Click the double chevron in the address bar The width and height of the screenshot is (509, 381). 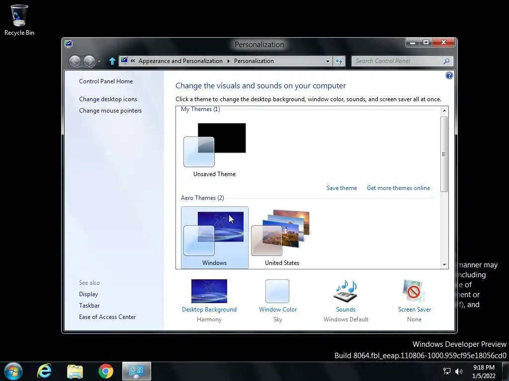(133, 61)
